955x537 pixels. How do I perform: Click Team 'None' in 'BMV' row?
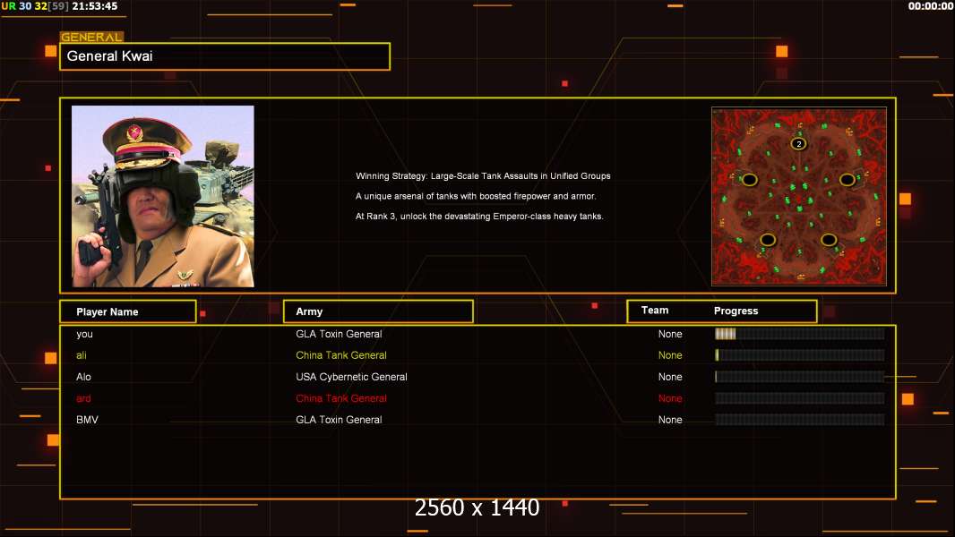pos(670,420)
